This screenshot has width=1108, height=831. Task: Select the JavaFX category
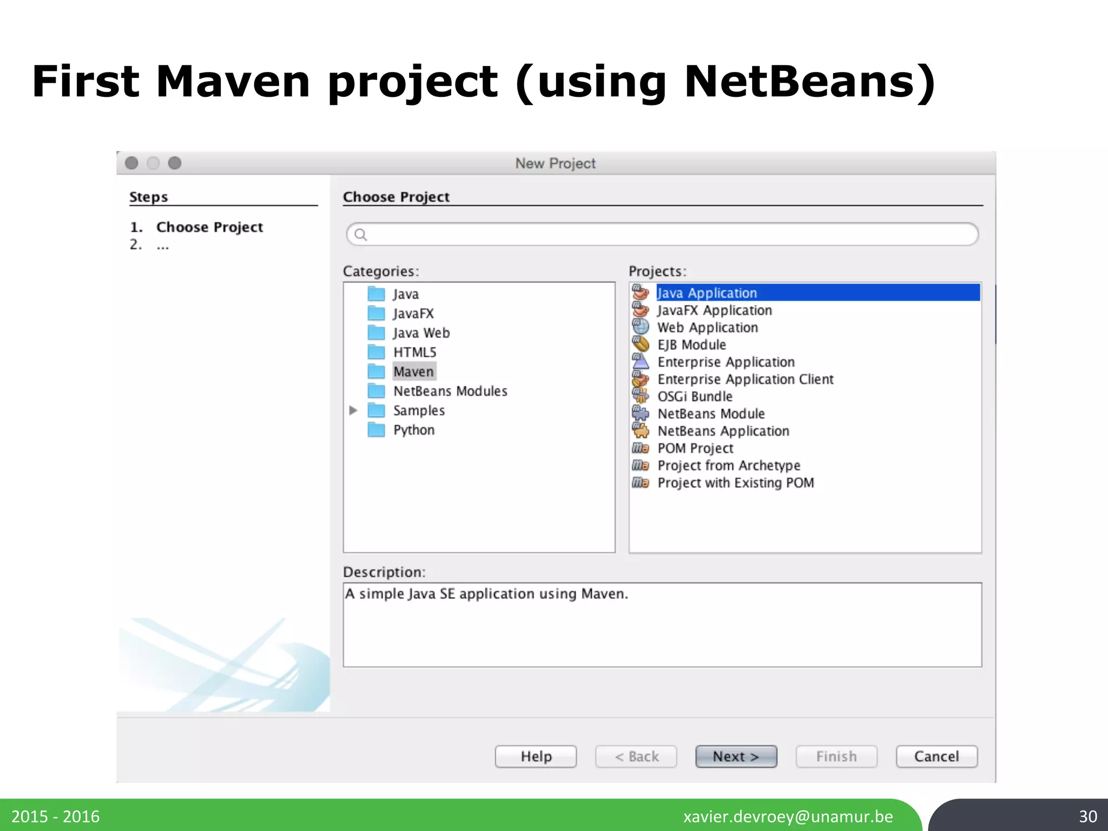[413, 314]
